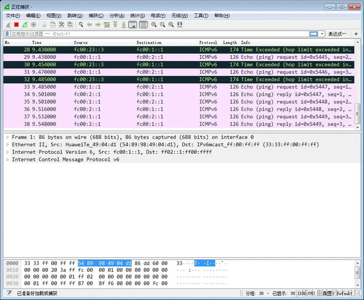Viewport: 364px width, 300px height.
Task: Go back to previous packet arrow
Action: click(x=89, y=24)
